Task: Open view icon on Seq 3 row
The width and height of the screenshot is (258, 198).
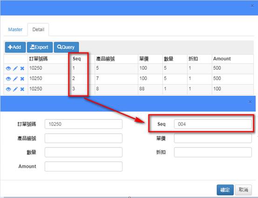Action: click(x=8, y=89)
